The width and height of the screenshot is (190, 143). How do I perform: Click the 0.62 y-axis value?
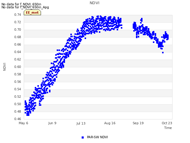pos(18,59)
